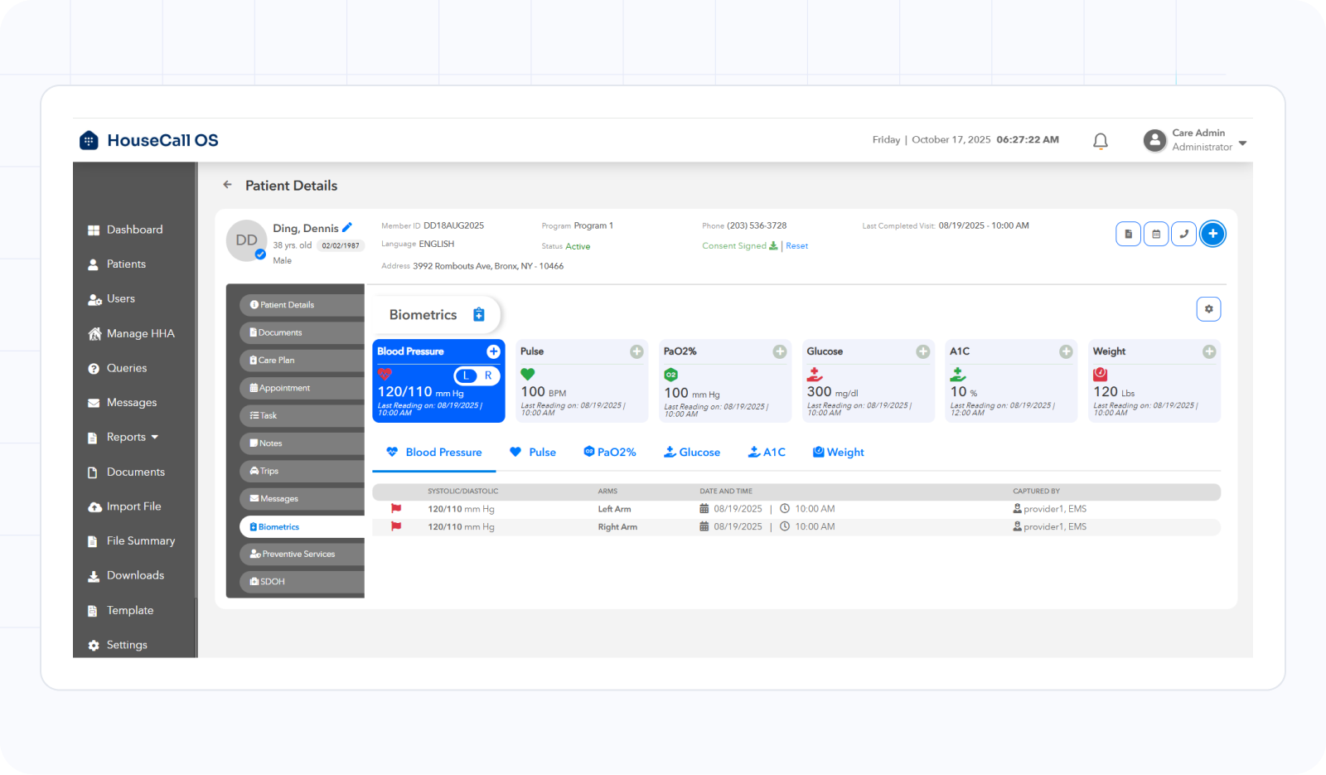Click the clipboard icon next to Biometrics title
The height and width of the screenshot is (775, 1326).
(478, 314)
